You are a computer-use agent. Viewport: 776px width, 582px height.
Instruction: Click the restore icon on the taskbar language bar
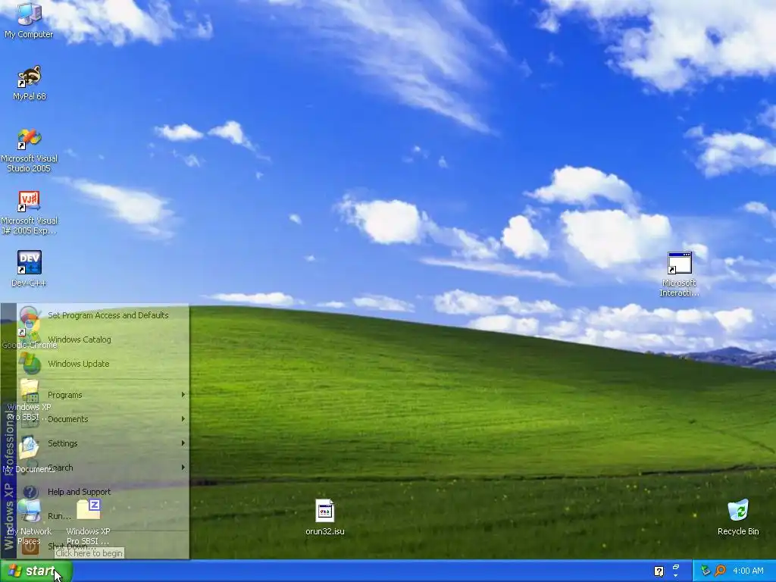click(x=675, y=567)
